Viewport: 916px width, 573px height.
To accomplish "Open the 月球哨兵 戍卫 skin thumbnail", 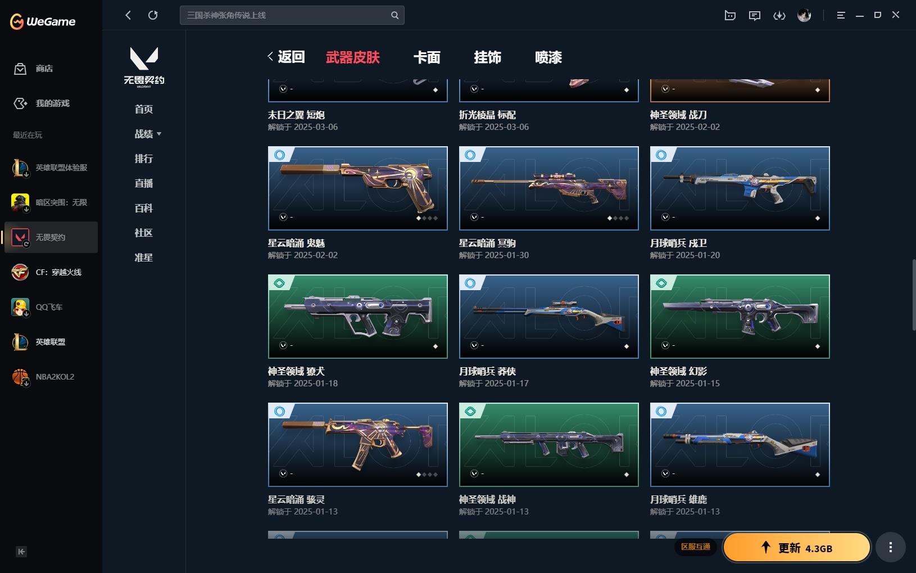I will [740, 188].
